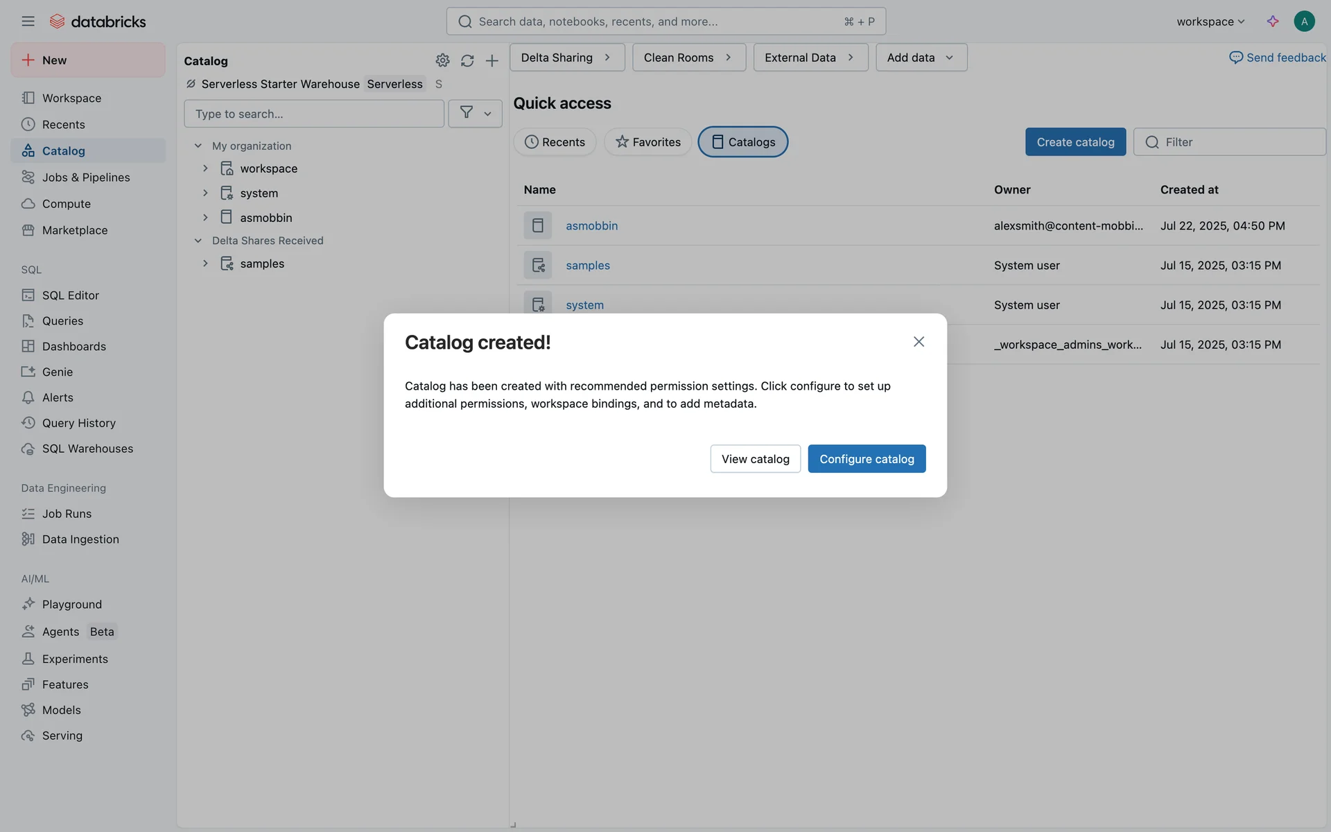Click the Configure catalog button
Viewport: 1331px width, 832px height.
867,459
